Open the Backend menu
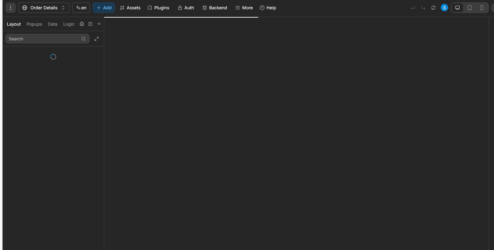 215,8
